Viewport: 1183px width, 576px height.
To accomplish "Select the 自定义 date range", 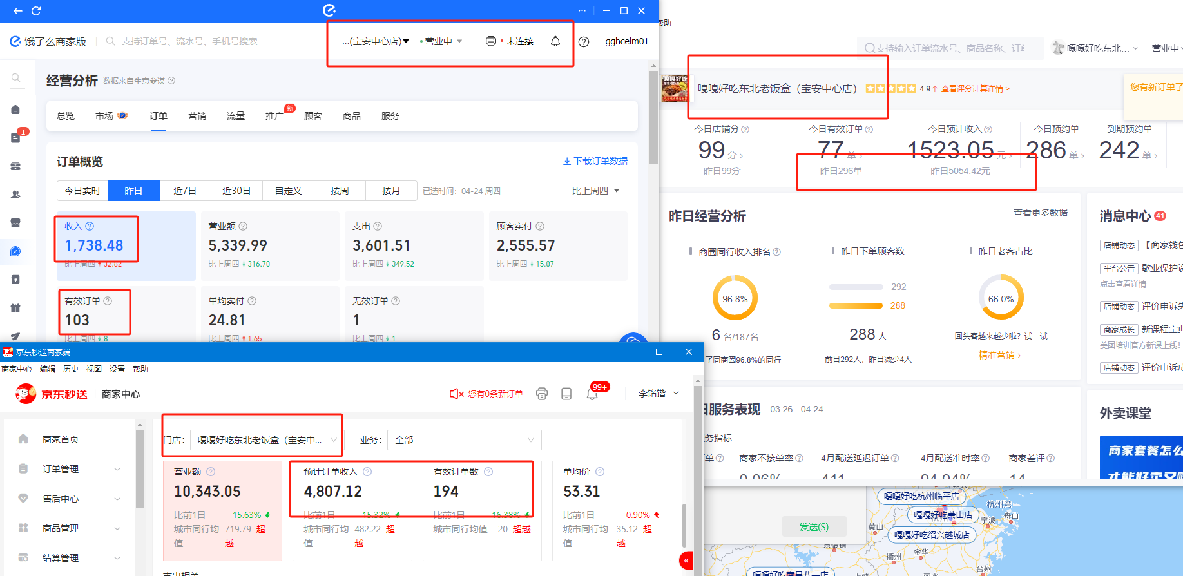I will [x=288, y=191].
